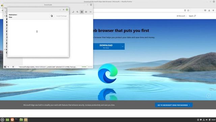Collapse the second sidebar section in Downloads
216x122 pixels.
click(x=5, y=49)
